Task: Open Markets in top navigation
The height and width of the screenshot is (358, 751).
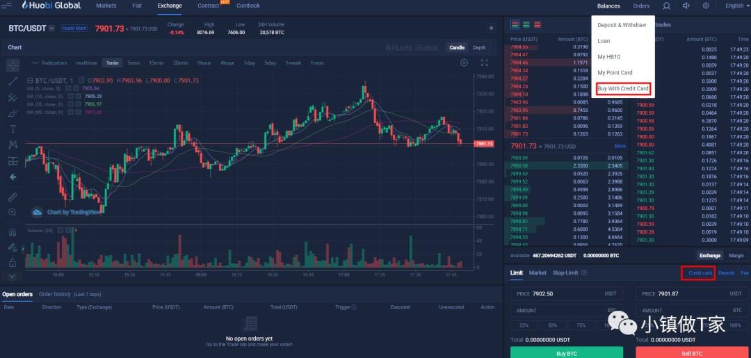Action: click(106, 6)
